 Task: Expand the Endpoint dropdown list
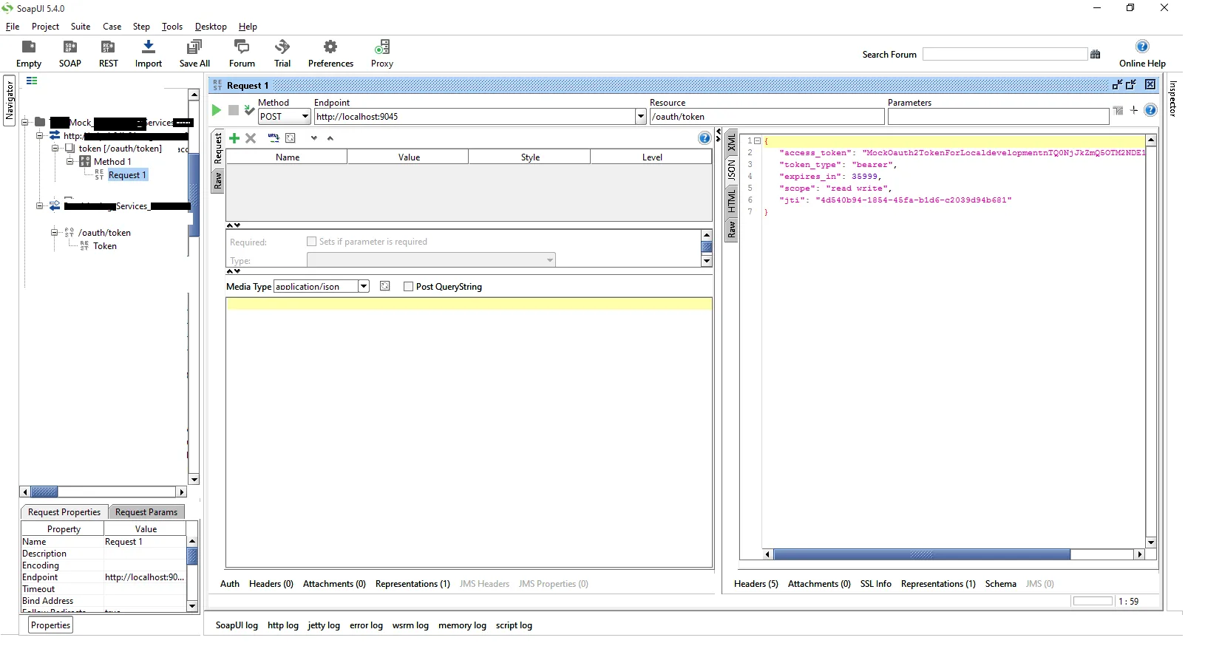(x=641, y=117)
